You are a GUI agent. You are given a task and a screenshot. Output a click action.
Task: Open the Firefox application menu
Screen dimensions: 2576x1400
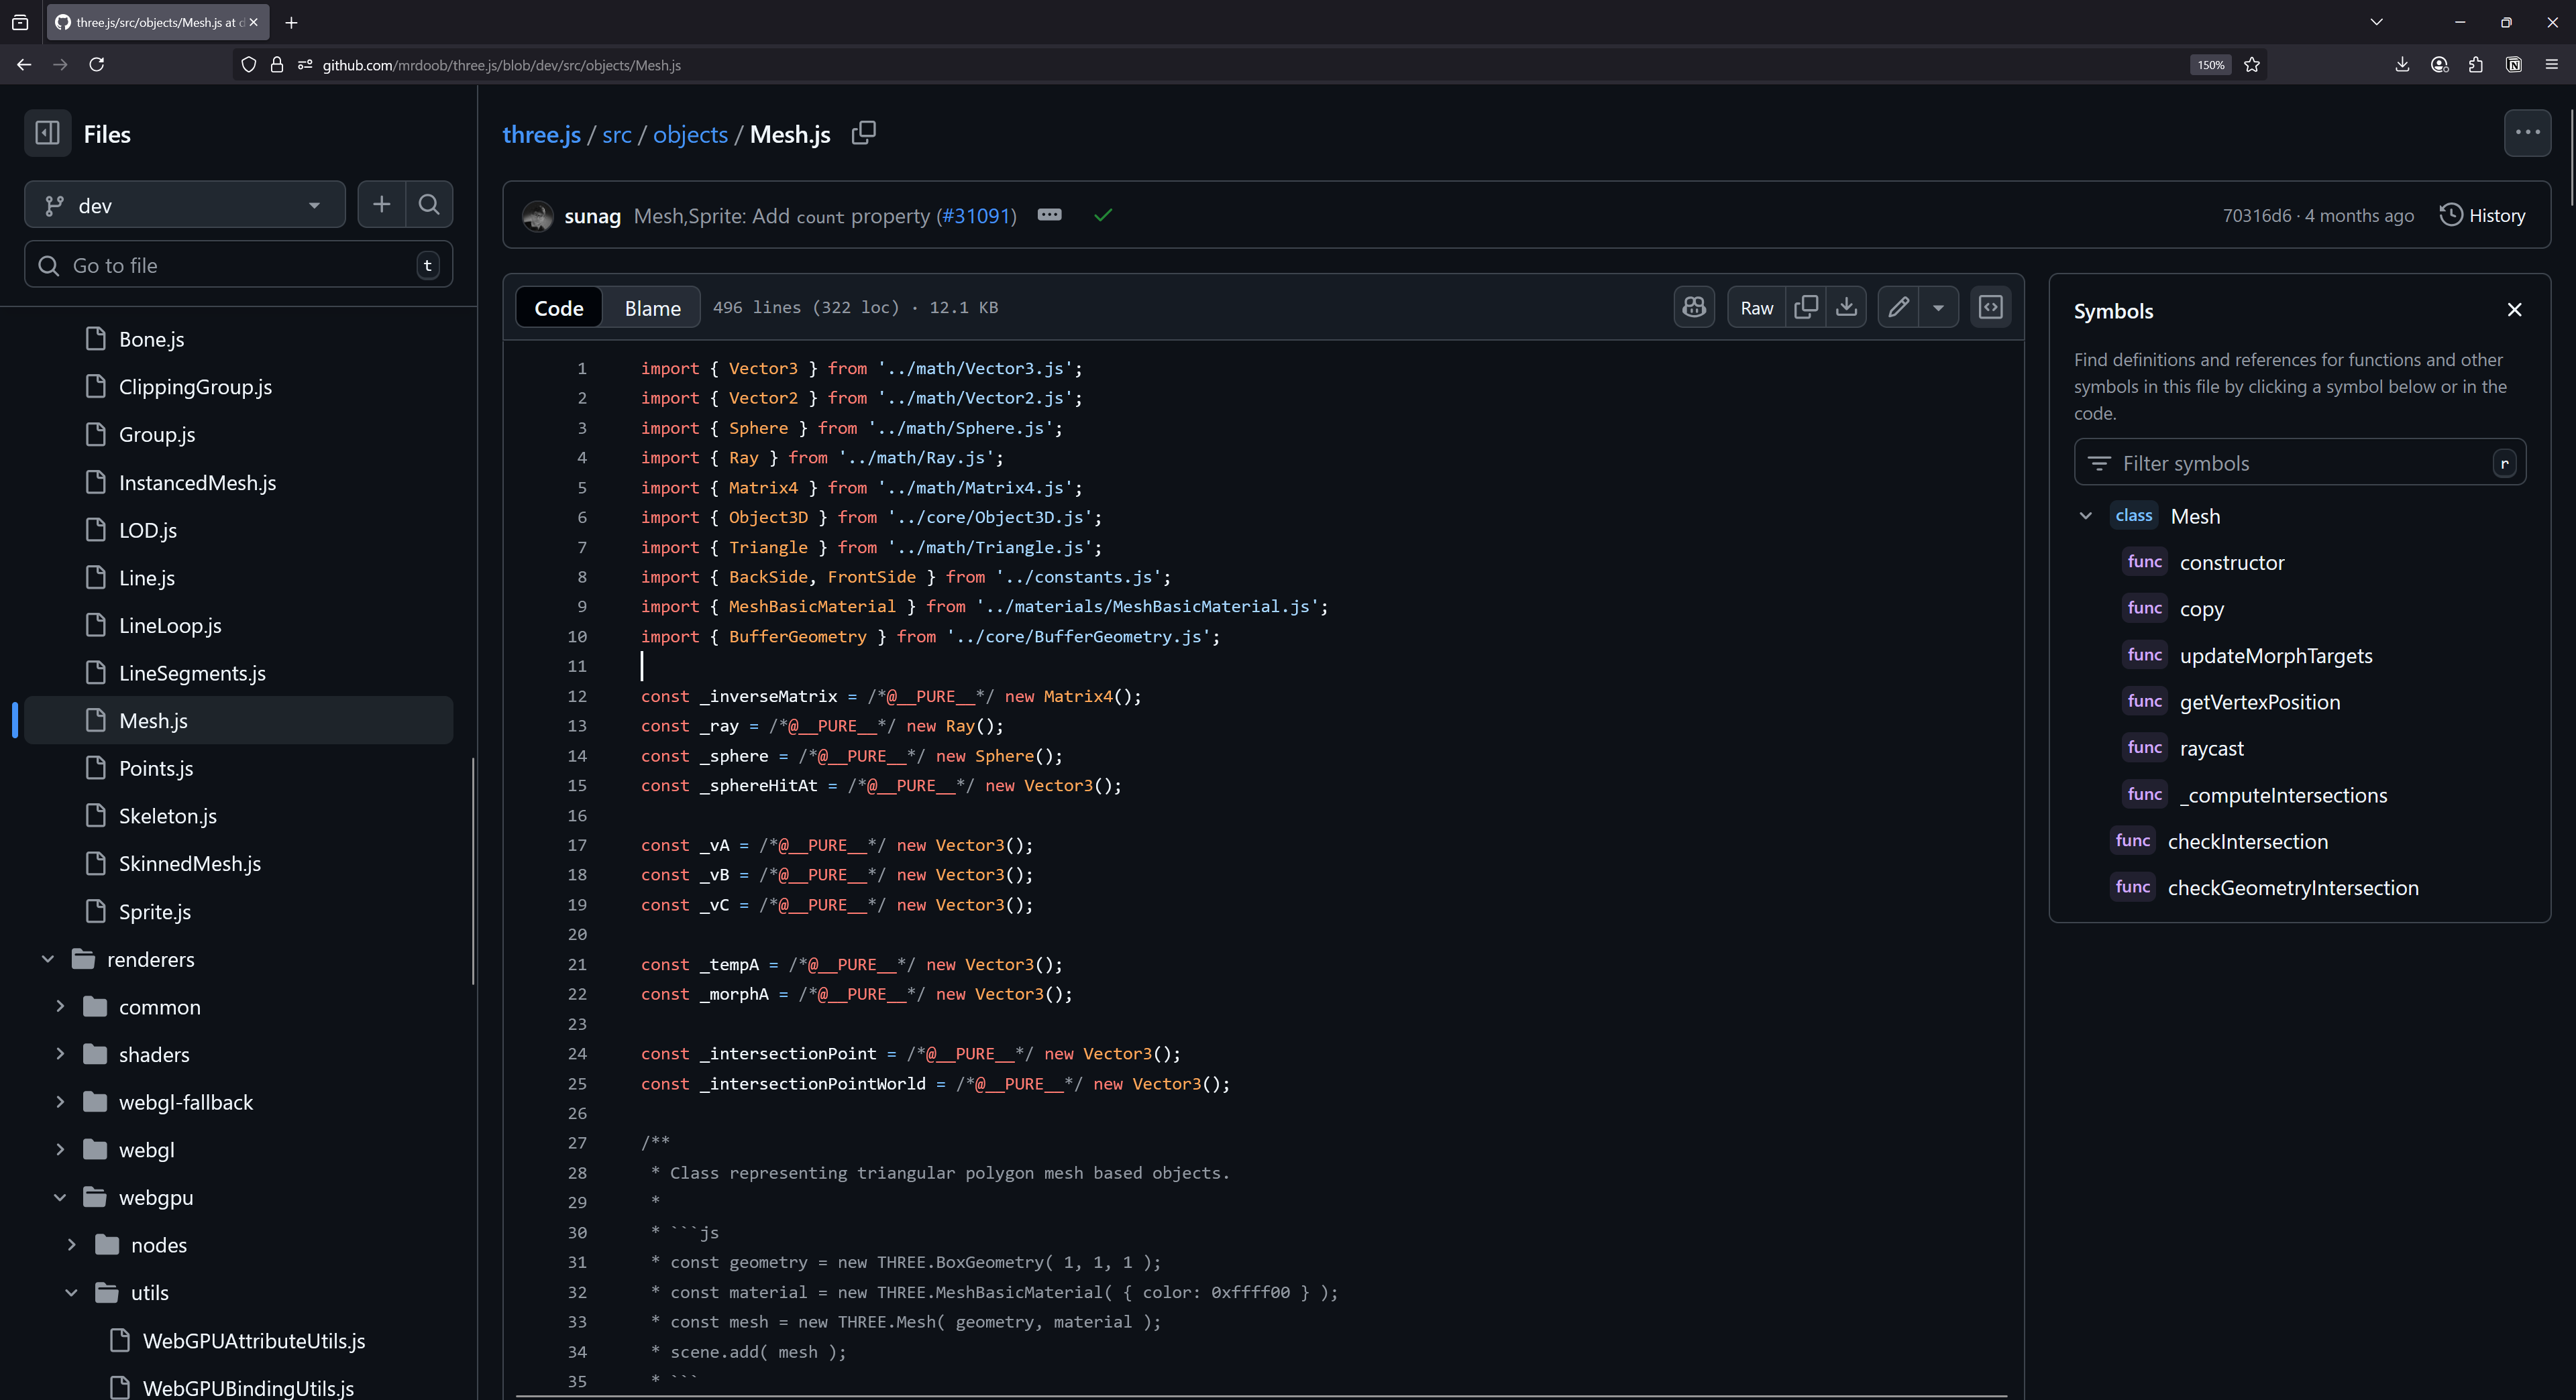pyautogui.click(x=2552, y=64)
